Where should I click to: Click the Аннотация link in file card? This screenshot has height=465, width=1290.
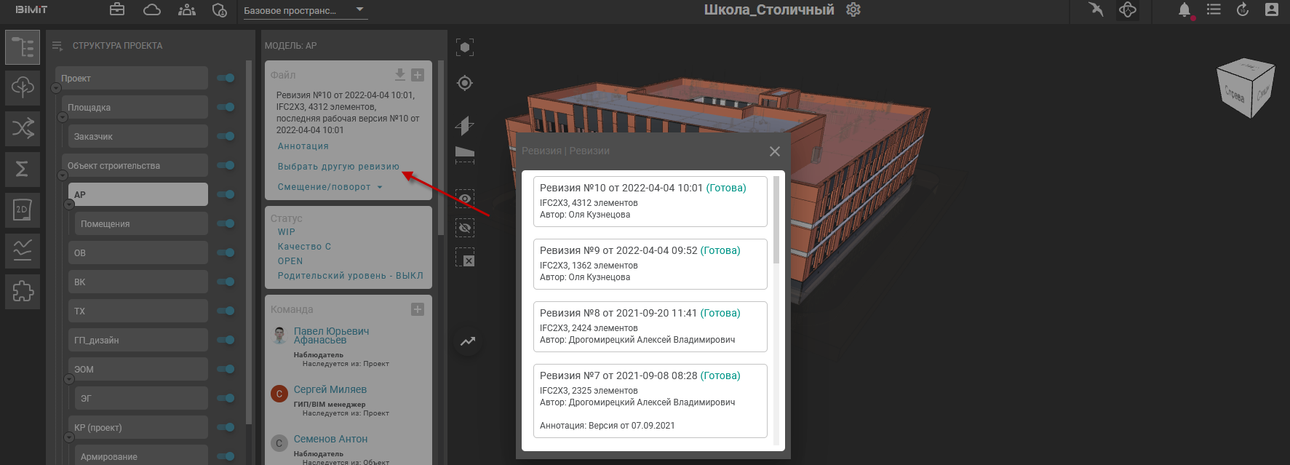(303, 146)
